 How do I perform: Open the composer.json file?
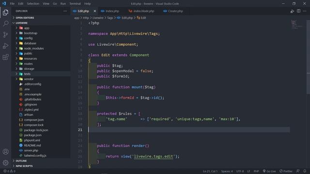[x=41, y=120]
